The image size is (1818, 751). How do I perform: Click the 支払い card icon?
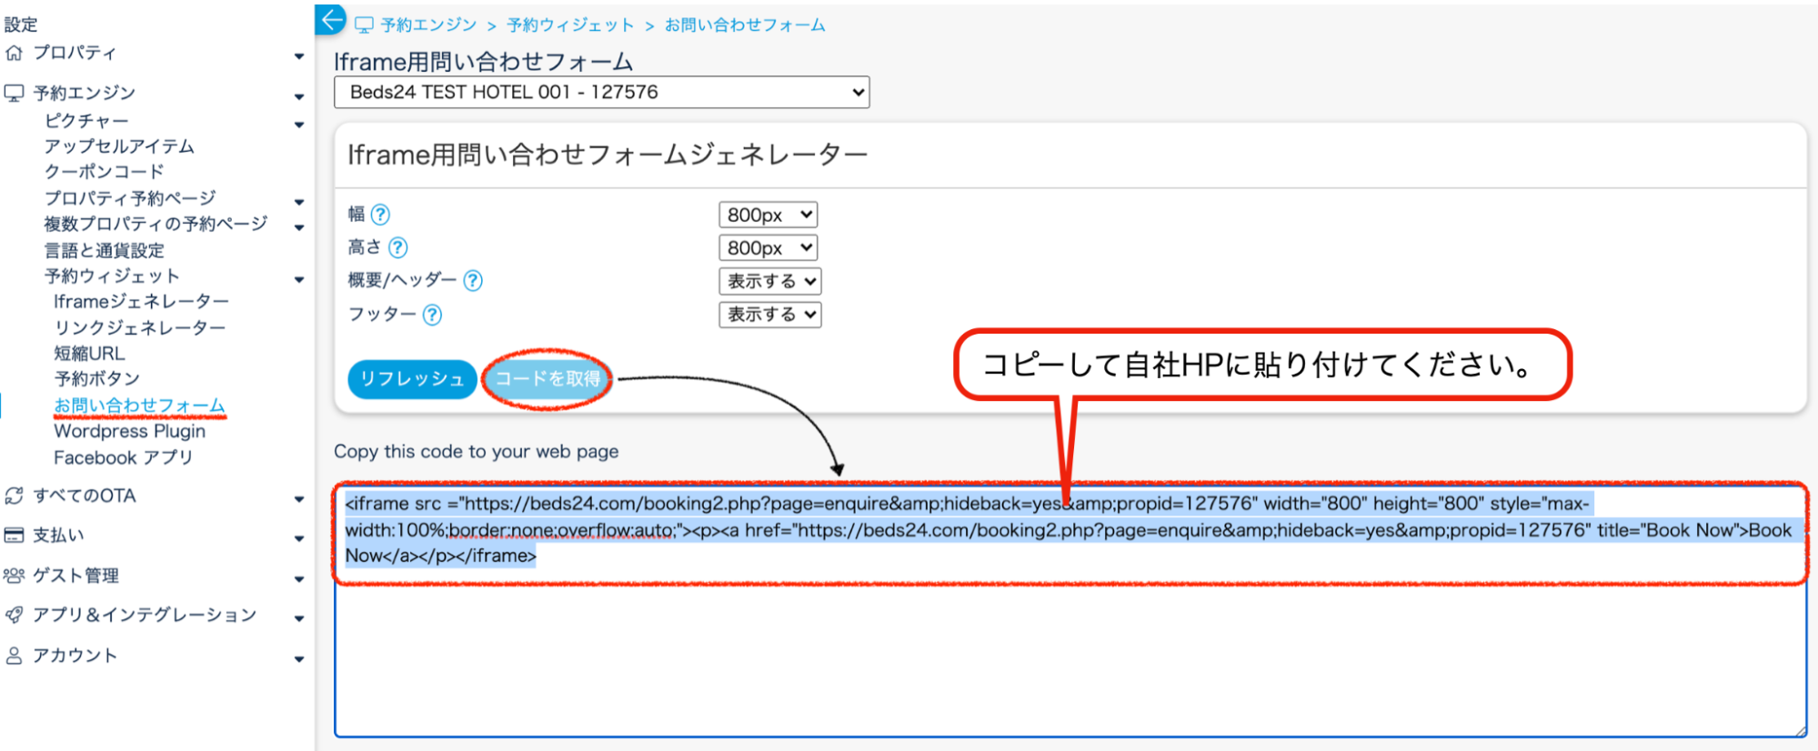pos(14,536)
